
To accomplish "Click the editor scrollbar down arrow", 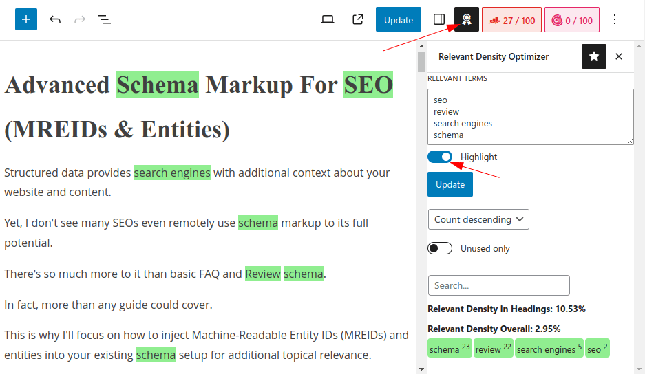I will point(422,369).
